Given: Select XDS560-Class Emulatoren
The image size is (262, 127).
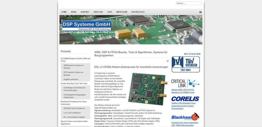Looking at the screenshot, I should (x=75, y=108).
